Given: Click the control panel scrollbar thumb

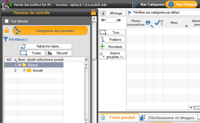Looking at the screenshot, I should (94, 41).
